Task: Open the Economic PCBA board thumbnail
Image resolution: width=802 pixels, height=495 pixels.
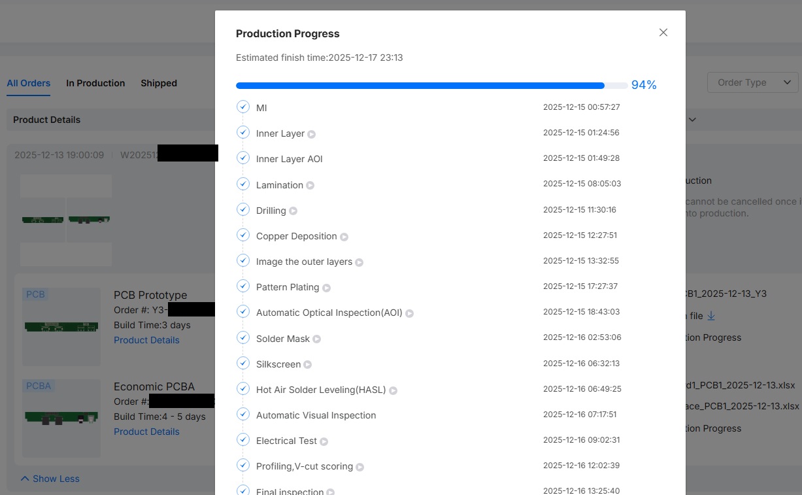Action: [61, 418]
